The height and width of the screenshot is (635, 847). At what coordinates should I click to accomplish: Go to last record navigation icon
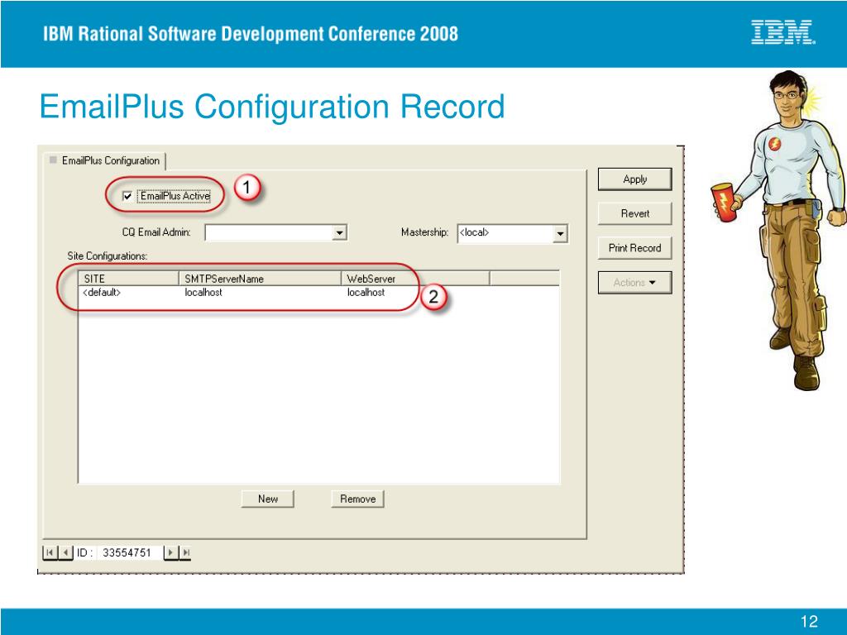click(185, 552)
